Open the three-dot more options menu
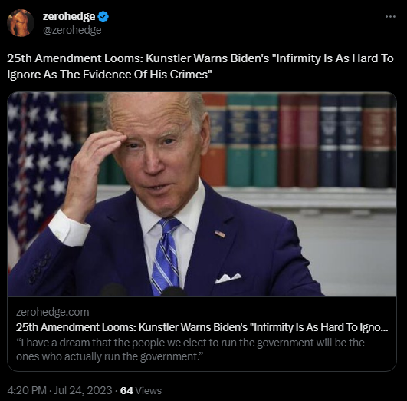407x401 pixels. (390, 17)
